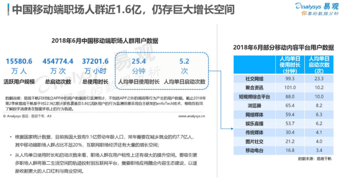Screen dimensions: 340x178
Task: Click the bullet paragraph starting 根据国家统计数据
Action: click(x=104, y=141)
